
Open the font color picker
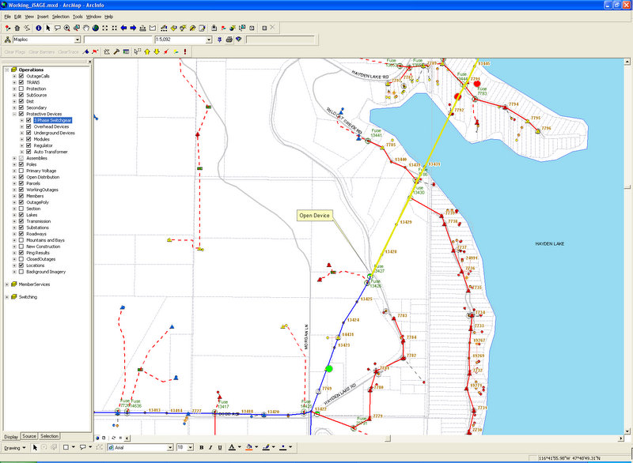238,447
